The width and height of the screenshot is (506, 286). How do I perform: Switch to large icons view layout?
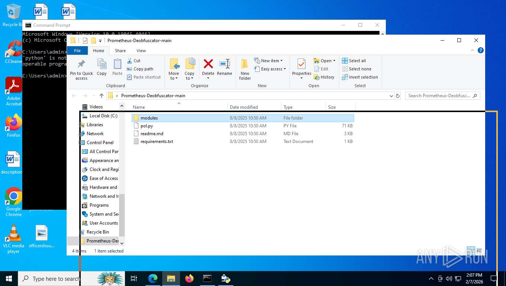coord(479,251)
